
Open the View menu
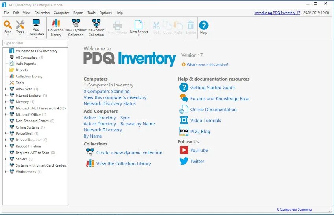coord(27,13)
